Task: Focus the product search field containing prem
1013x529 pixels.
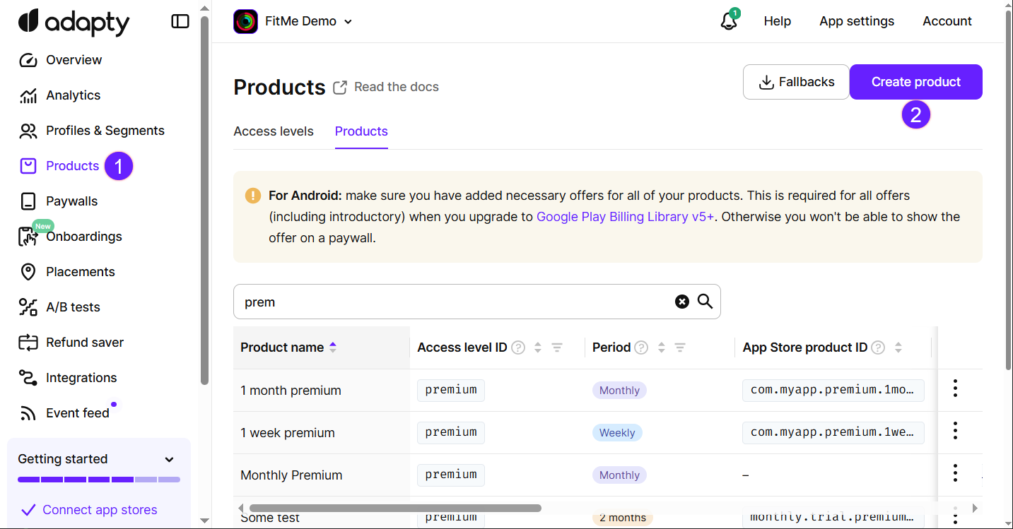Action: pos(452,302)
